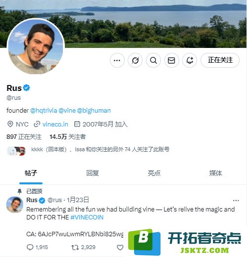Image resolution: width=247 pixels, height=257 pixels.
Task: Open the @hqtrivia mention link
Action: pyautogui.click(x=44, y=111)
